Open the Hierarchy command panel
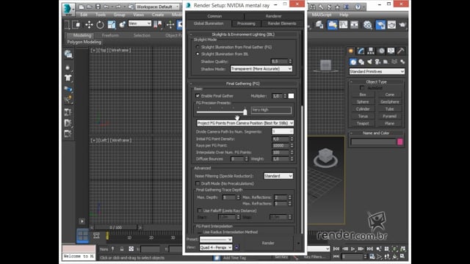The height and width of the screenshot is (264, 470). pyautogui.click(x=371, y=51)
